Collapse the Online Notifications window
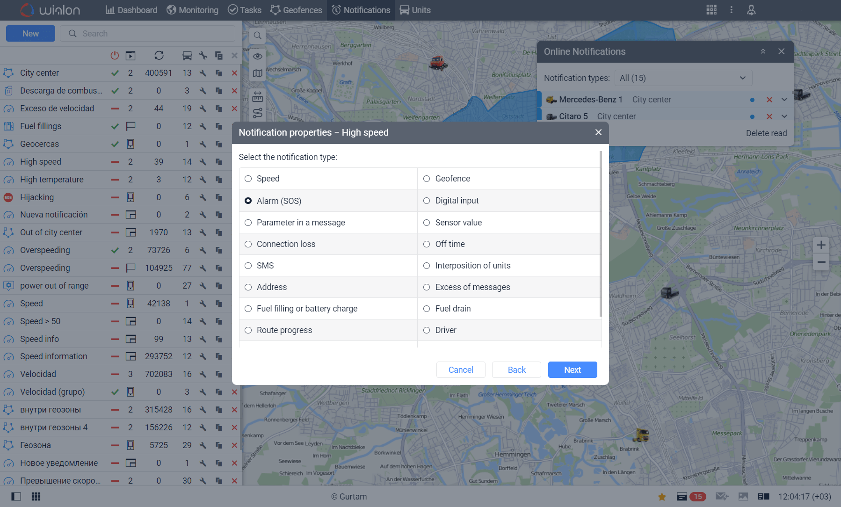841x507 pixels. [x=763, y=51]
